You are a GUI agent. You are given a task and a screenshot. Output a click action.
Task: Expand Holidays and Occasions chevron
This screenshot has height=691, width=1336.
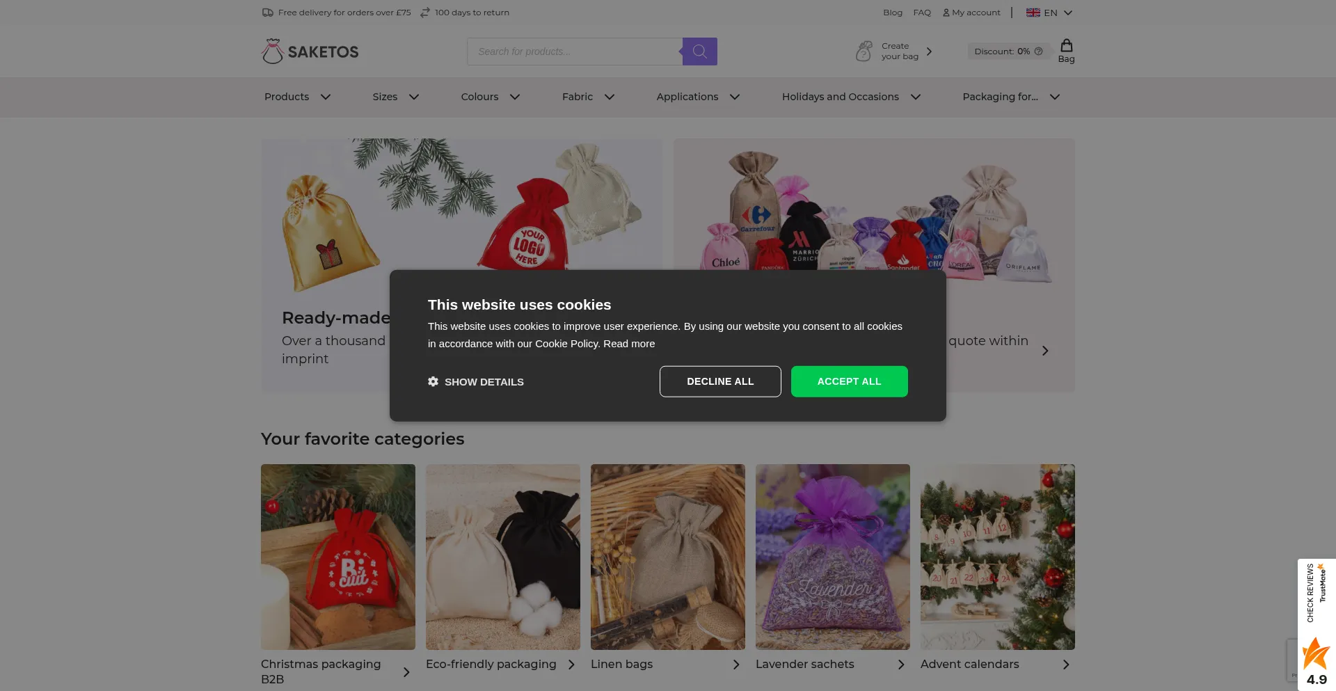pos(916,97)
